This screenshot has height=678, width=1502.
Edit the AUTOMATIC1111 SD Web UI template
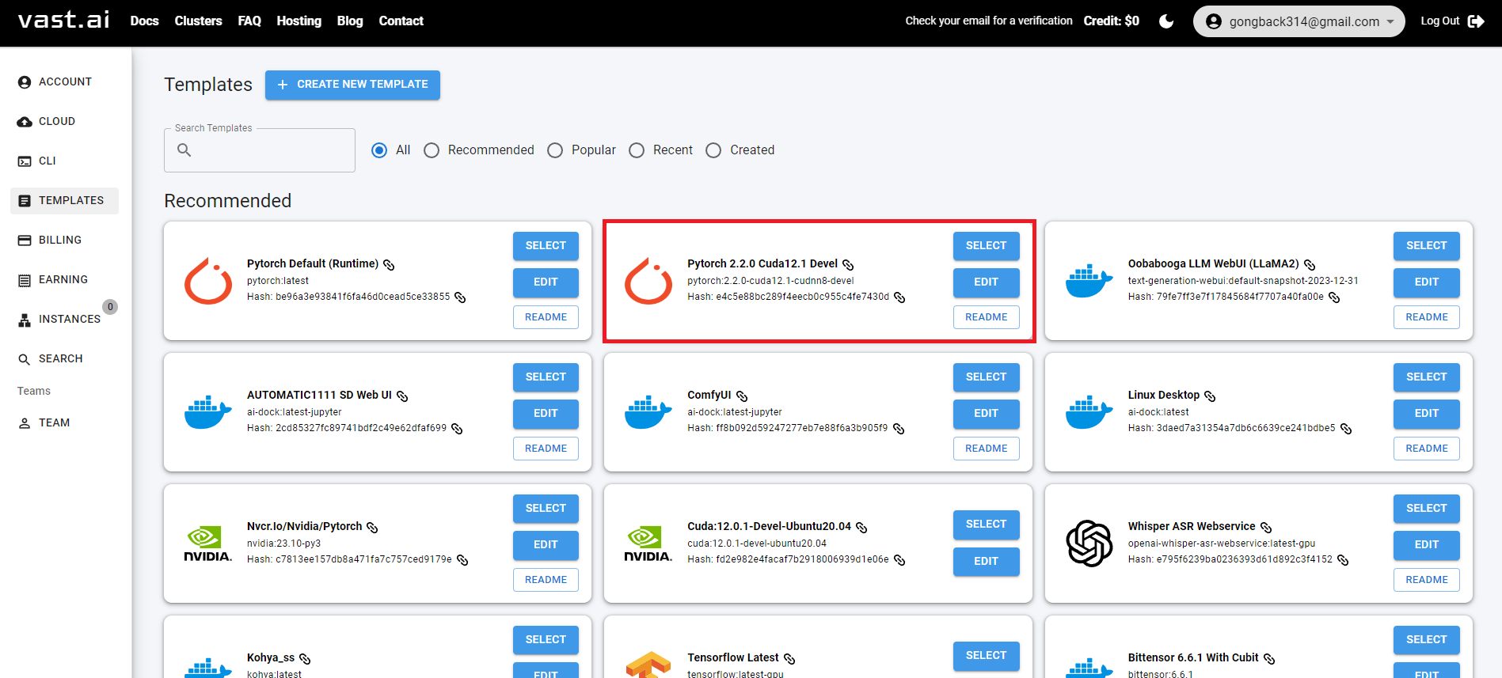pyautogui.click(x=546, y=414)
